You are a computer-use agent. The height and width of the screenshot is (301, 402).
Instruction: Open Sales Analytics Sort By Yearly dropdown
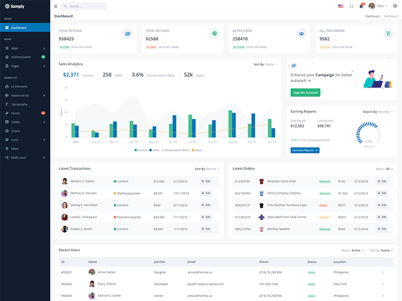click(265, 65)
